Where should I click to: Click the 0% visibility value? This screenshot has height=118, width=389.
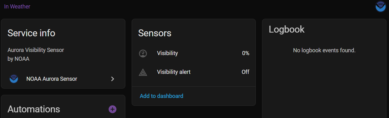tap(245, 53)
